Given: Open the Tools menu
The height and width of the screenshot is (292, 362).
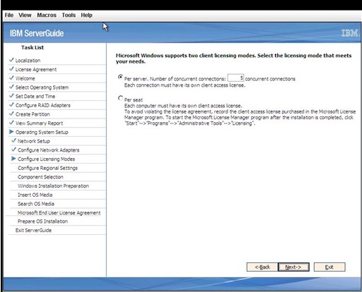Looking at the screenshot, I should [x=69, y=15].
